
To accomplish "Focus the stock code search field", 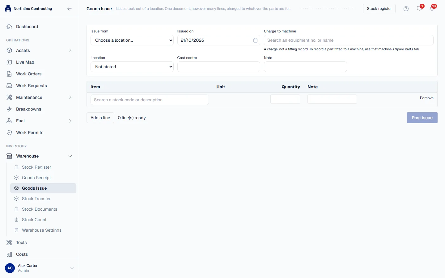I will (x=150, y=100).
